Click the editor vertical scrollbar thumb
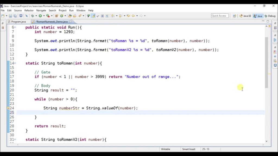Image resolution: width=278 pixels, height=156 pixels. coord(267,63)
